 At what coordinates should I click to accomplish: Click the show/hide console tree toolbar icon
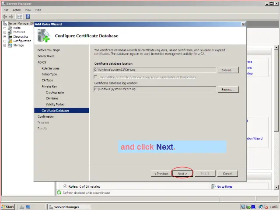coord(20,17)
